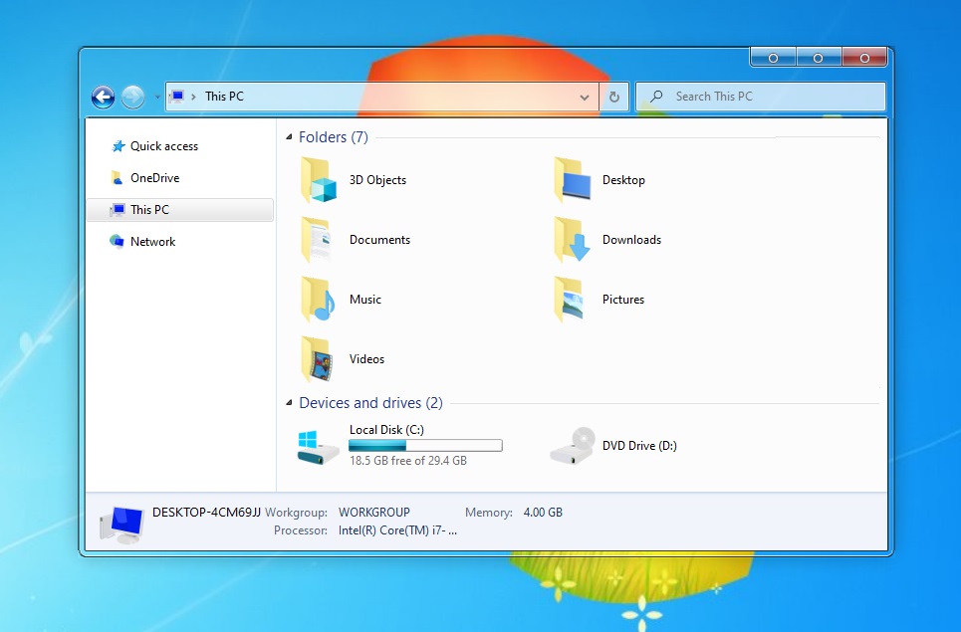Select Quick access in navigation pane
The width and height of the screenshot is (961, 632).
(x=163, y=146)
